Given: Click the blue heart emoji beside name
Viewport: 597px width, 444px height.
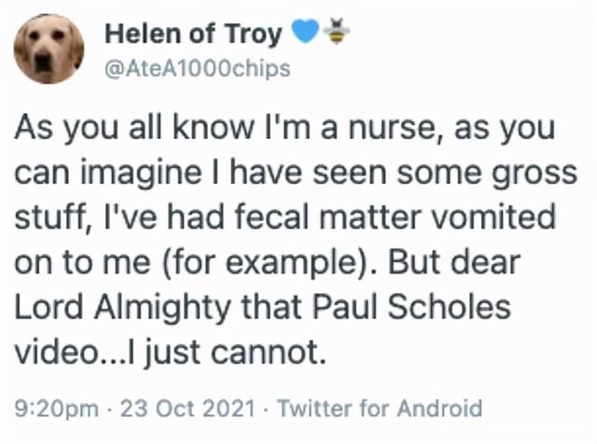Looking at the screenshot, I should (x=305, y=31).
